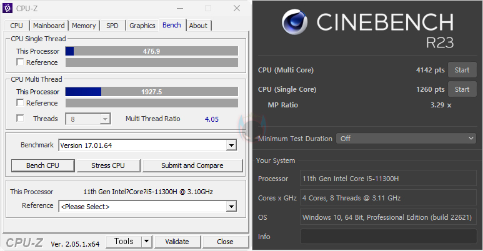Click the Multi Thread 1927.5 score bar
The width and height of the screenshot is (483, 251).
152,92
